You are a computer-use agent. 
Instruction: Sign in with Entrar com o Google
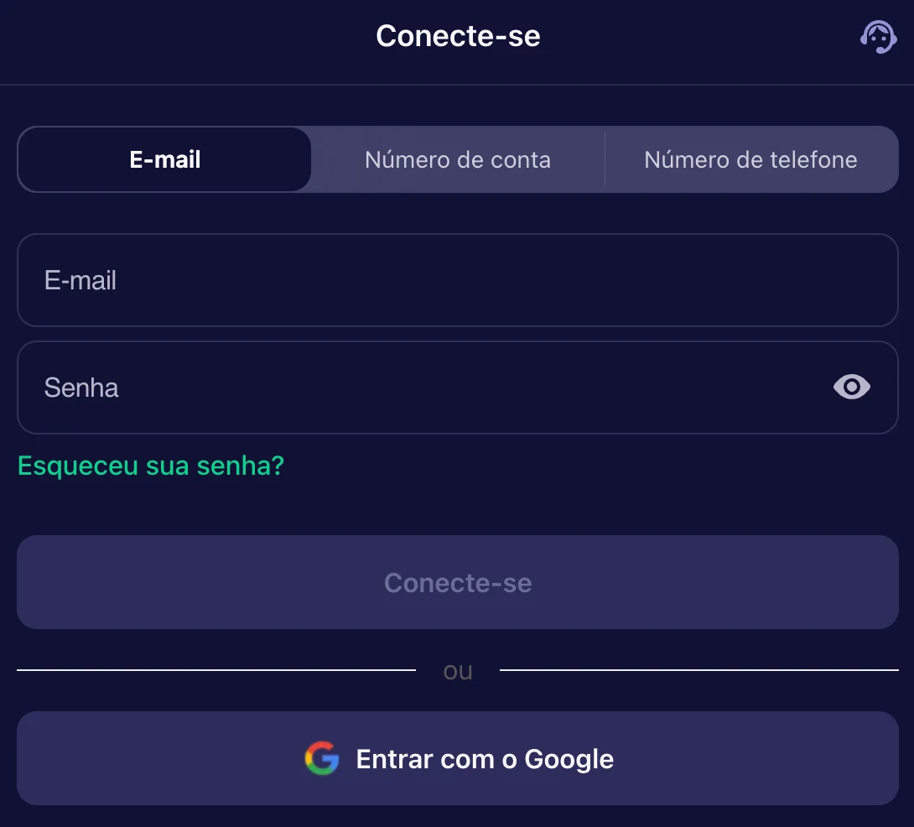click(x=458, y=758)
